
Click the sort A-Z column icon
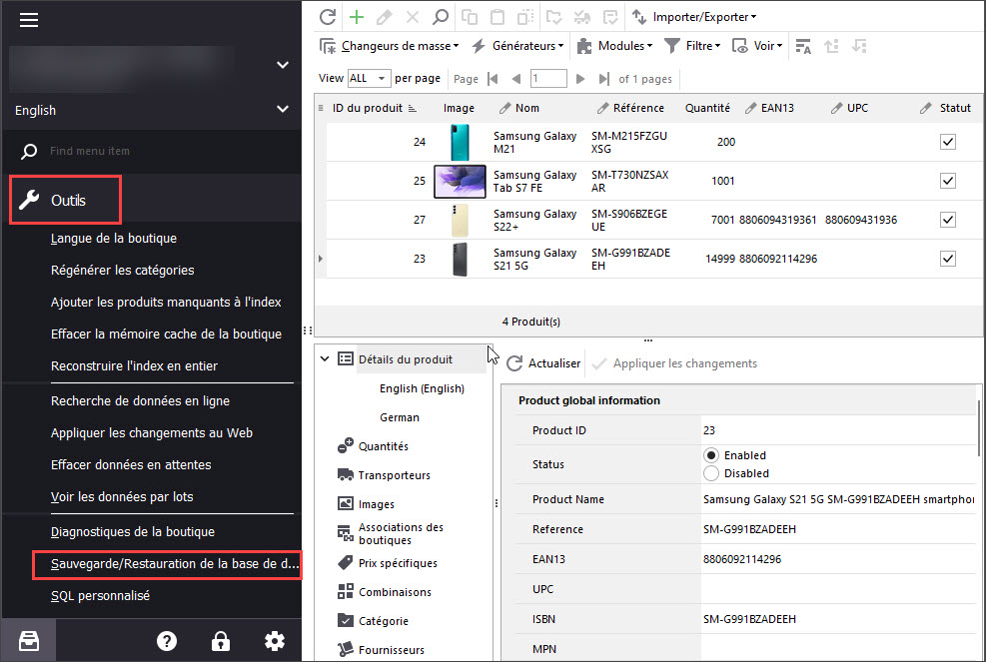(803, 46)
